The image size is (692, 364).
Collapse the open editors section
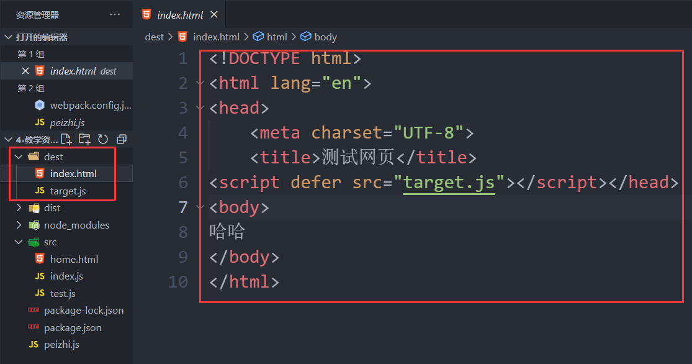(8, 37)
